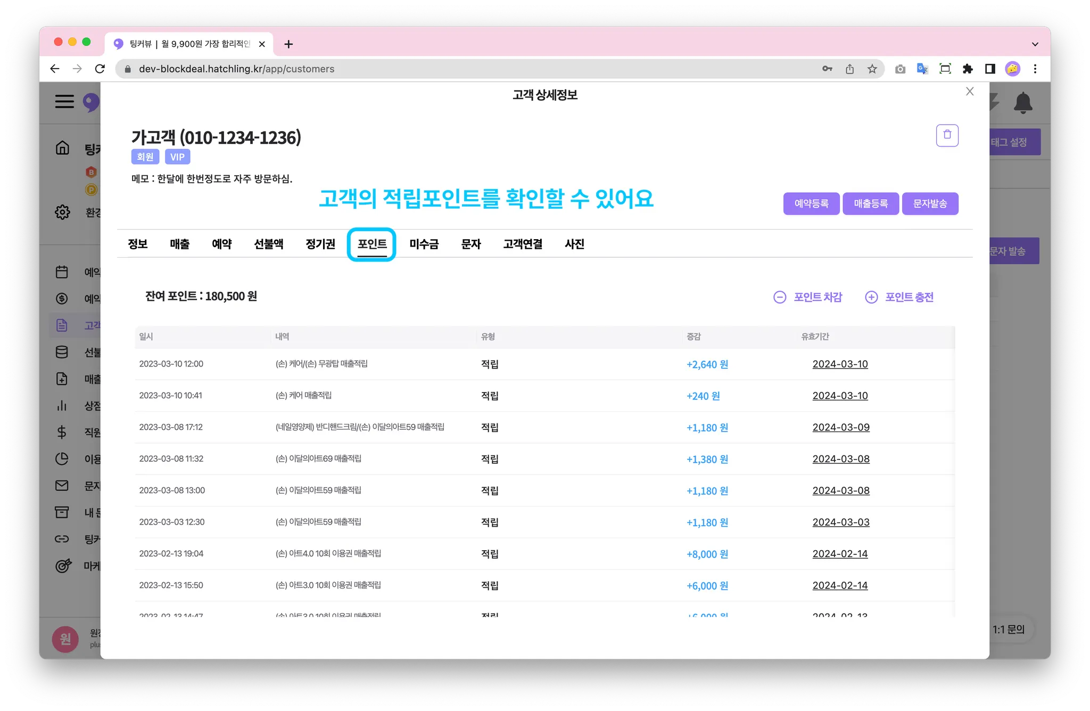Viewport: 1090px width, 711px height.
Task: Switch to the 미수금 tab
Action: pyautogui.click(x=424, y=244)
